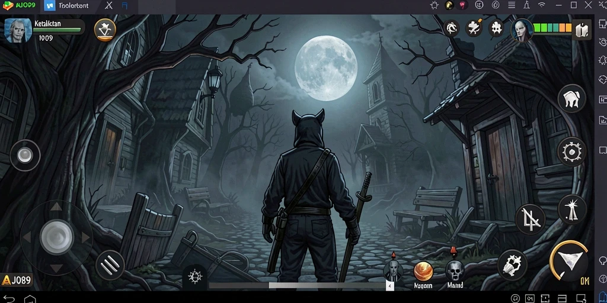
Task: Click Ketalictan's green health bar
Action: (x=58, y=30)
